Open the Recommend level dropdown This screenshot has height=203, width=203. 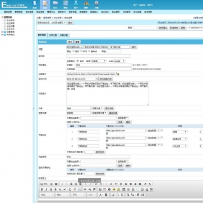pos(98,61)
